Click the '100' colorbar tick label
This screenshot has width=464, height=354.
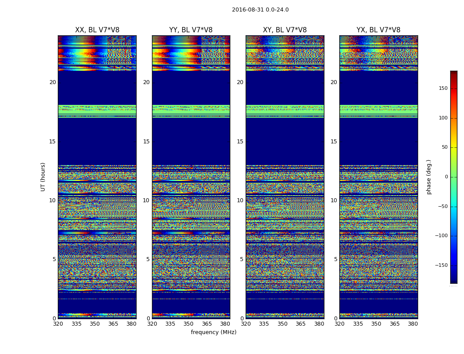[x=443, y=118]
